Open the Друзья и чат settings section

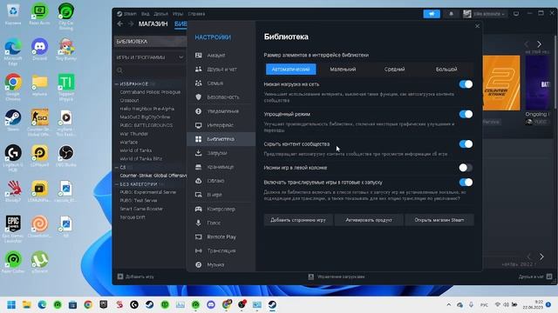pos(221,70)
